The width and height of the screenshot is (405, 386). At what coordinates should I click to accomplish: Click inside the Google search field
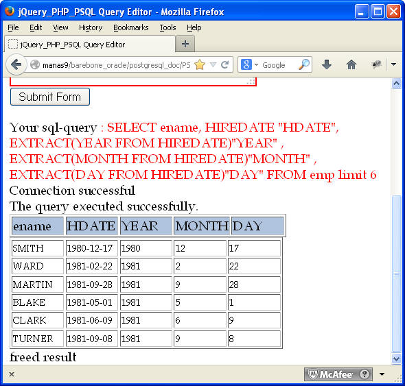click(279, 64)
